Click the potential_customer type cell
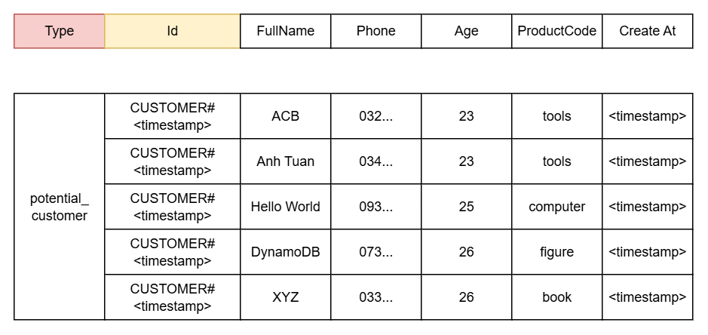Screen dimensions: 708x335 [x=60, y=207]
